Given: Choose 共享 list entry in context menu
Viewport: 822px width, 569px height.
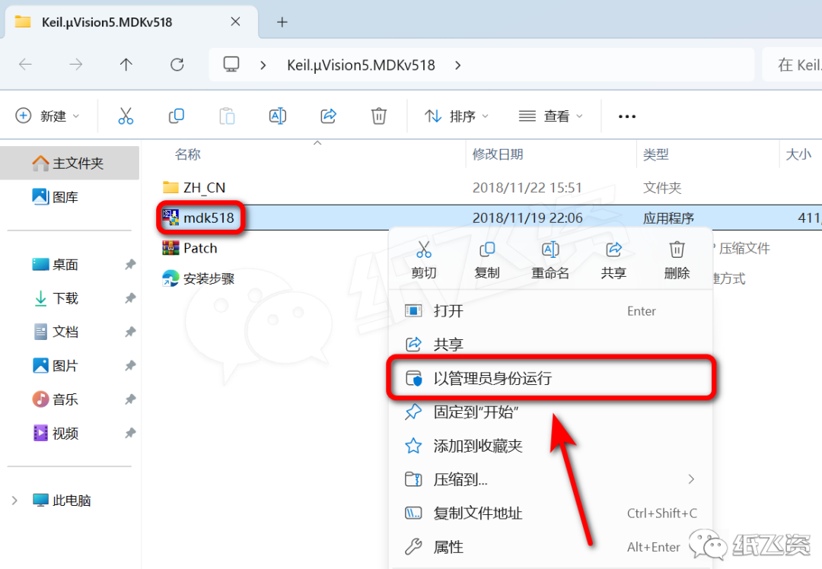Looking at the screenshot, I should 550,345.
